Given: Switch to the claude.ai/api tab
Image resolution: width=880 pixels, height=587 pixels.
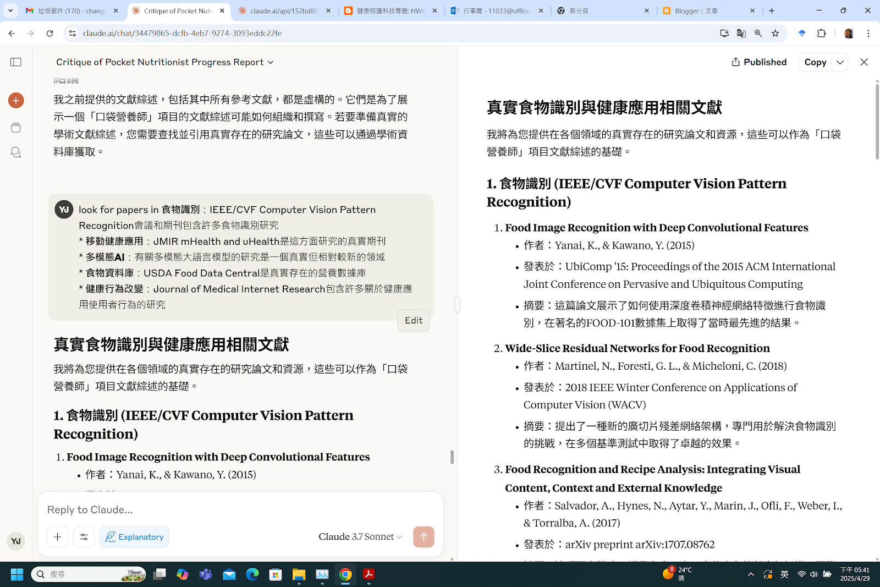Looking at the screenshot, I should tap(284, 10).
